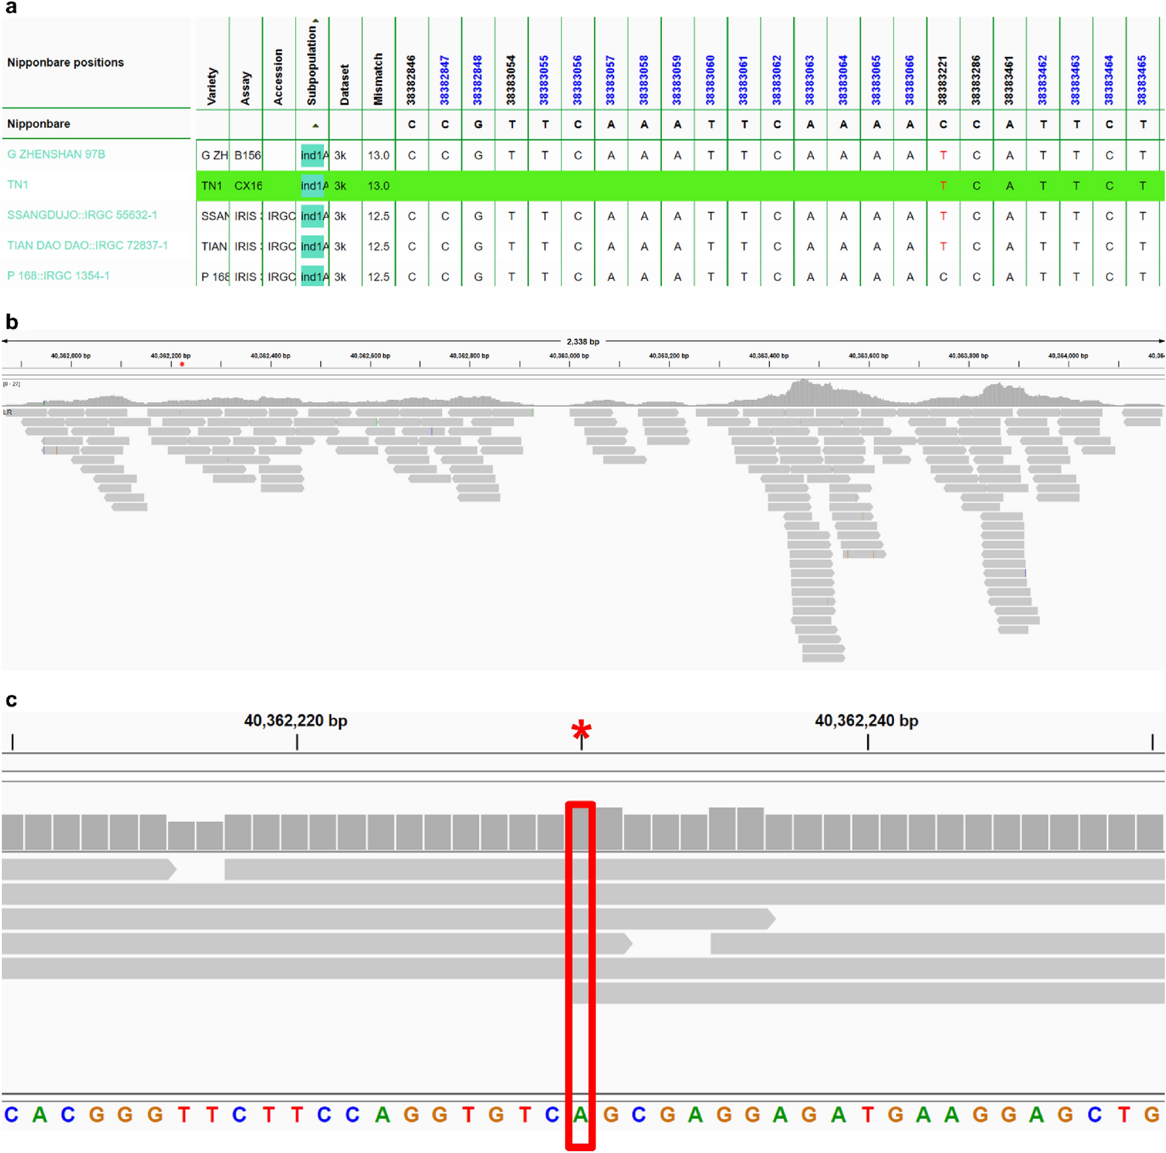Click the Nipponbare reference row label

tap(39, 124)
